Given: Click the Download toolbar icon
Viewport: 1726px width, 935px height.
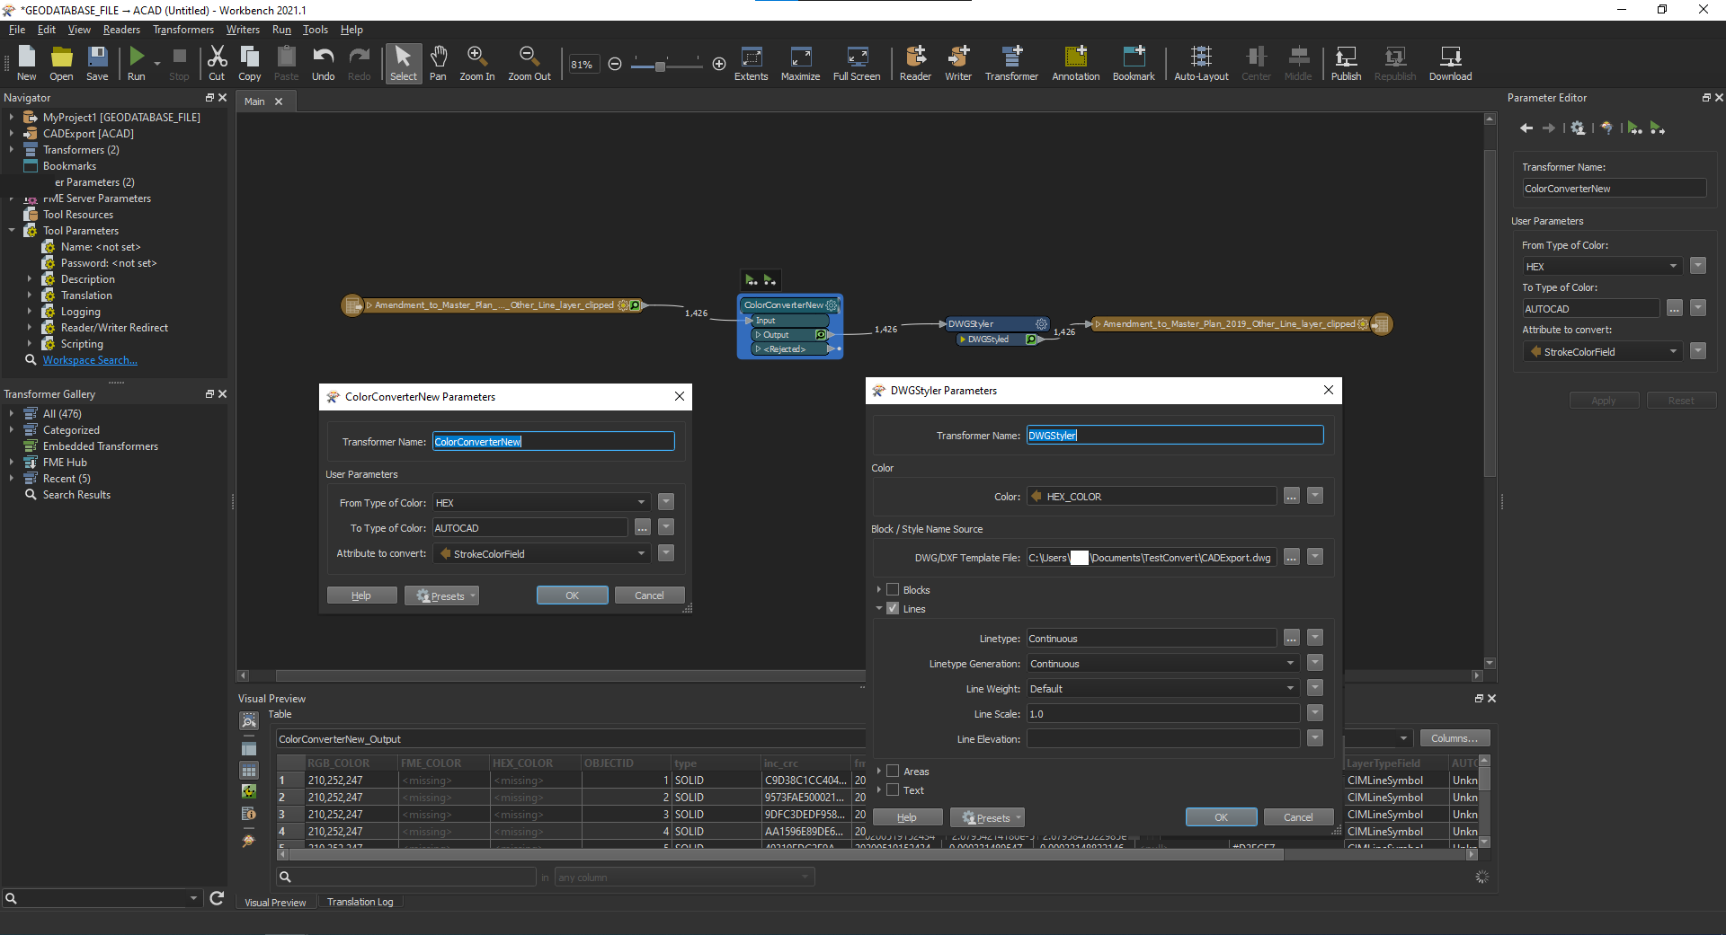Looking at the screenshot, I should coord(1450,63).
